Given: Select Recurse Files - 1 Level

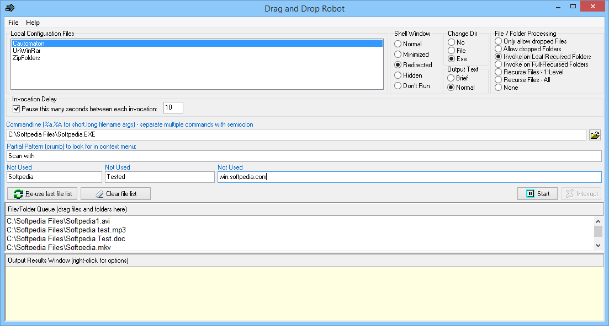Looking at the screenshot, I should (x=529, y=72).
